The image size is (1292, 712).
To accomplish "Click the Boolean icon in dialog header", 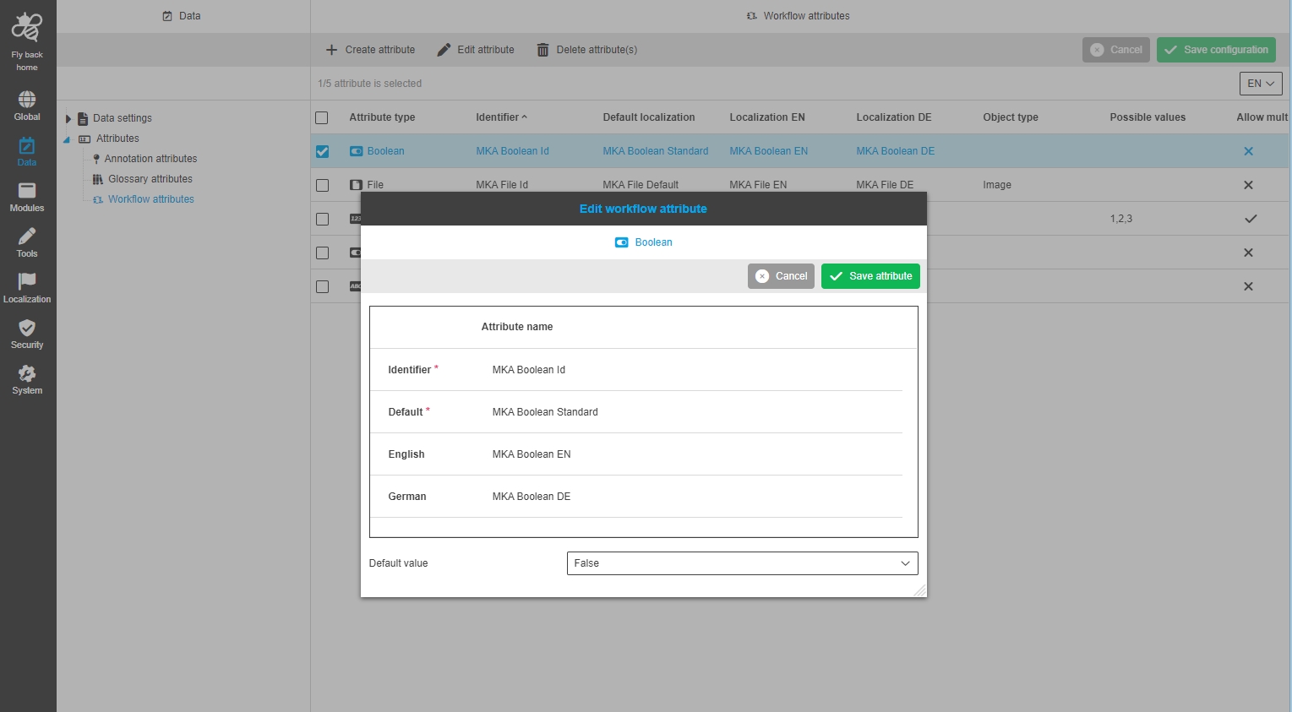I will pos(621,242).
